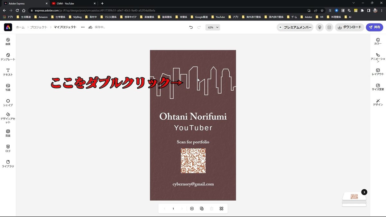Open the ライブラリ library panel
Image resolution: width=386 pixels, height=217 pixels.
[x=8, y=164]
